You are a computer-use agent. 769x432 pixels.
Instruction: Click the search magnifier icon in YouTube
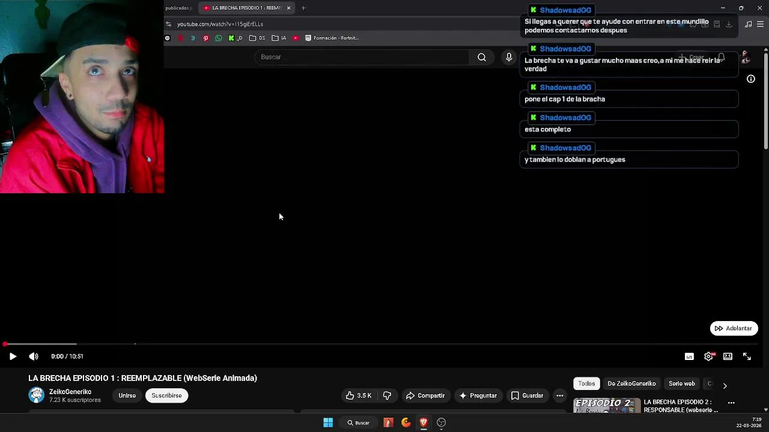click(x=482, y=57)
